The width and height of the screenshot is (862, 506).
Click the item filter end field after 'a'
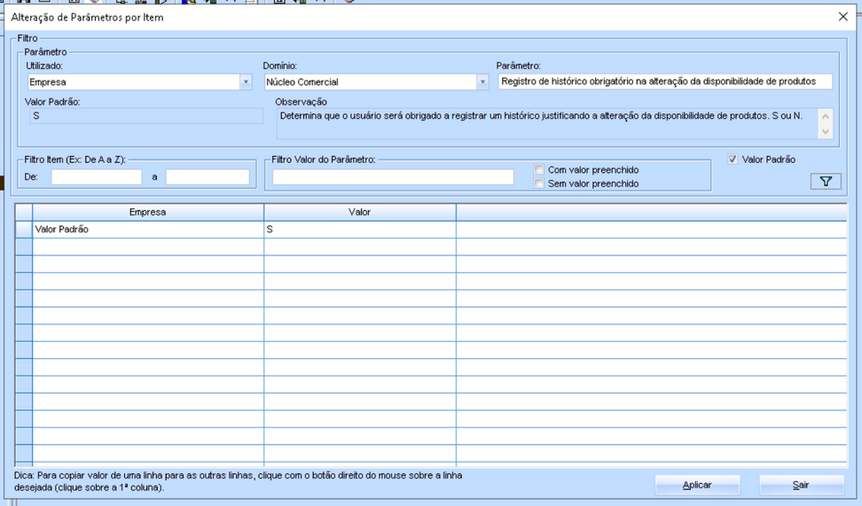208,177
